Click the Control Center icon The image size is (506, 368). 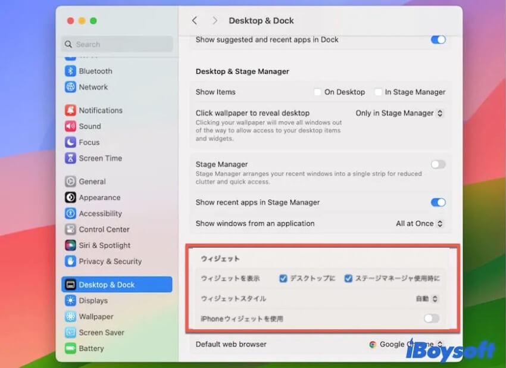tap(70, 229)
